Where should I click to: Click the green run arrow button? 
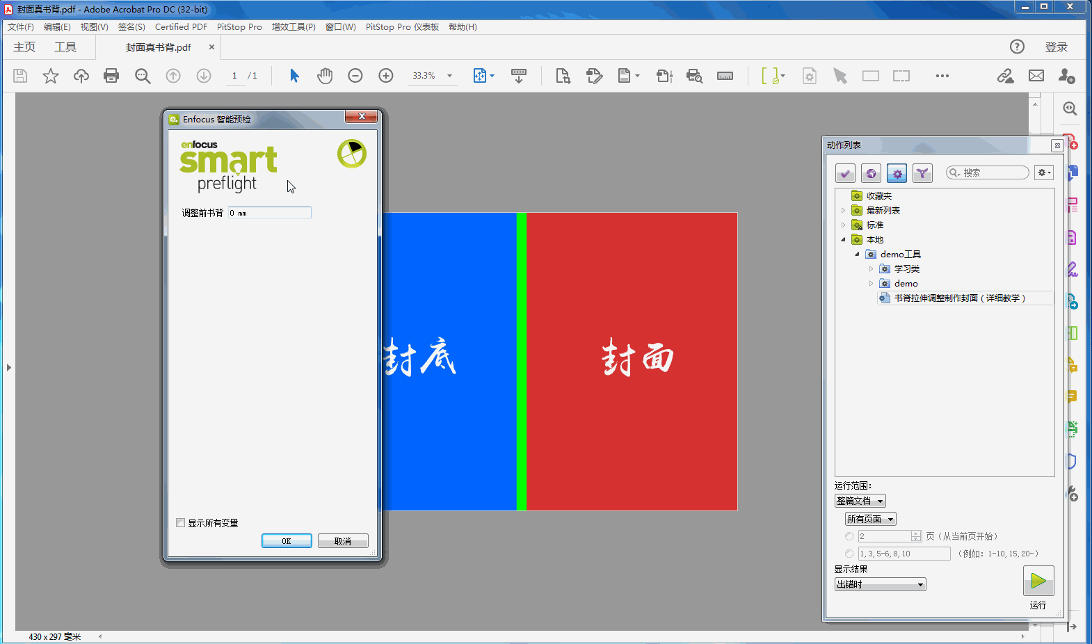(x=1038, y=581)
